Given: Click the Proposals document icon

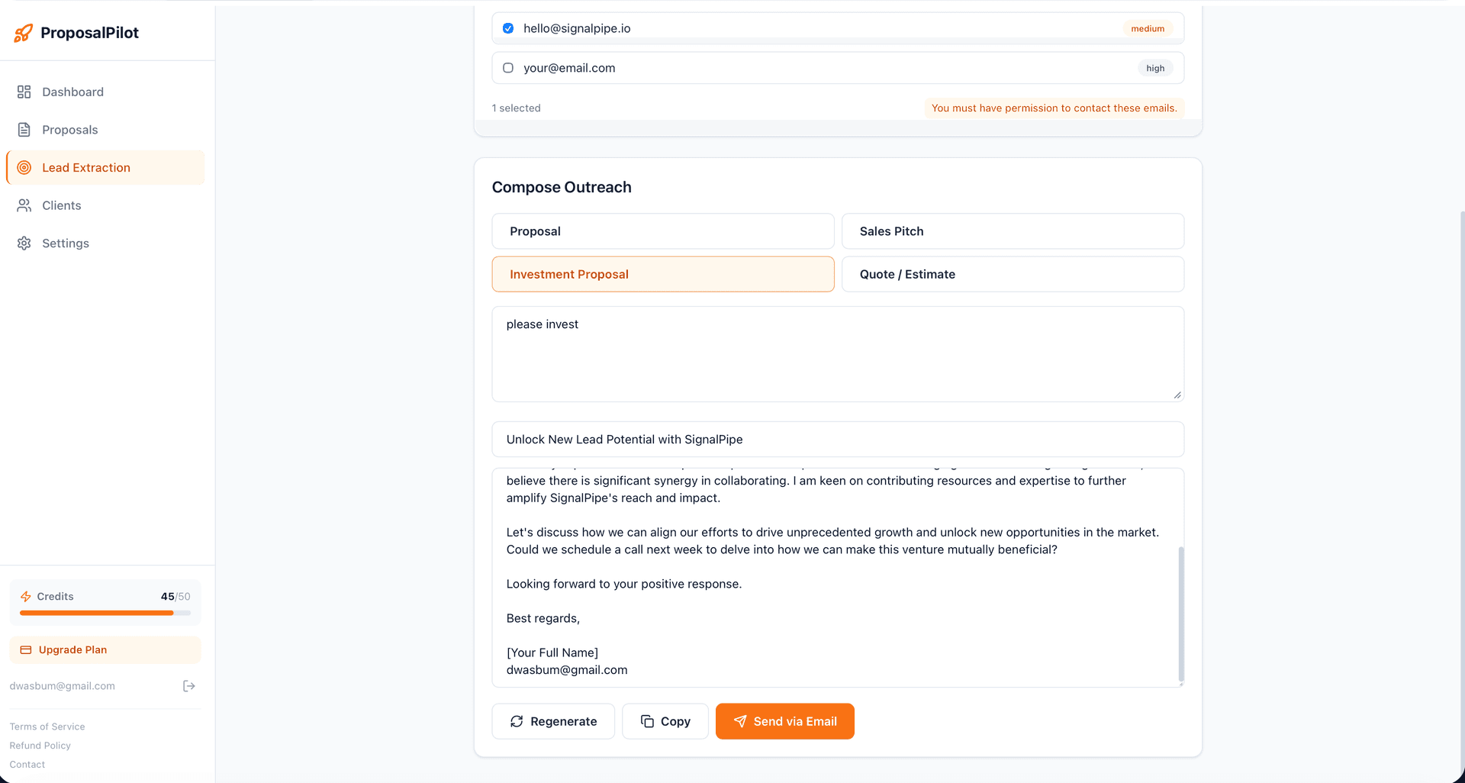Looking at the screenshot, I should coord(24,130).
